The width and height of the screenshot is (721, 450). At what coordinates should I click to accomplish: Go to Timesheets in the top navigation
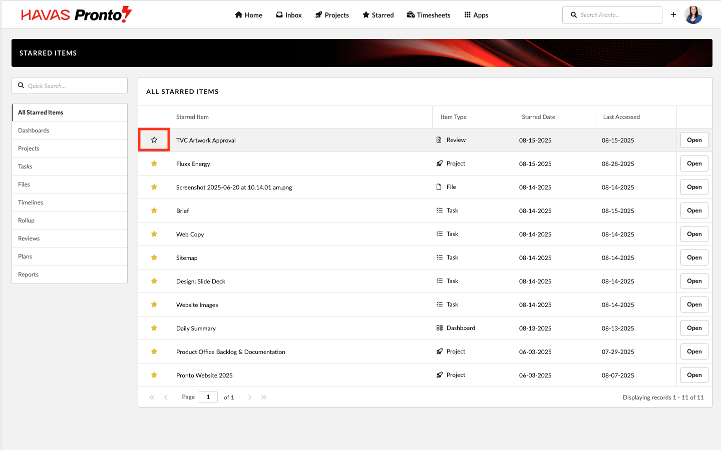[x=428, y=15]
